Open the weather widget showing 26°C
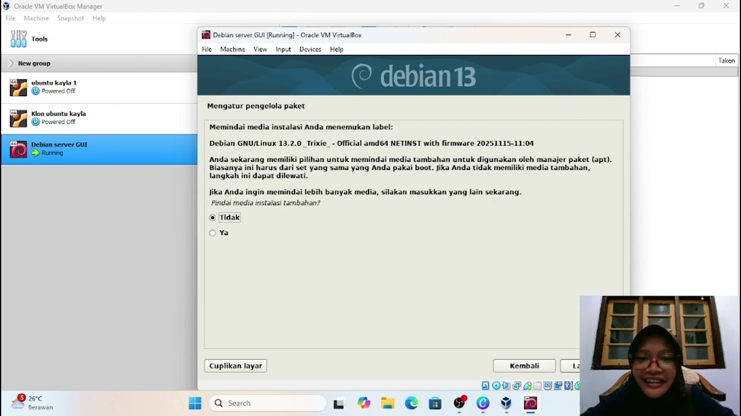 point(33,403)
